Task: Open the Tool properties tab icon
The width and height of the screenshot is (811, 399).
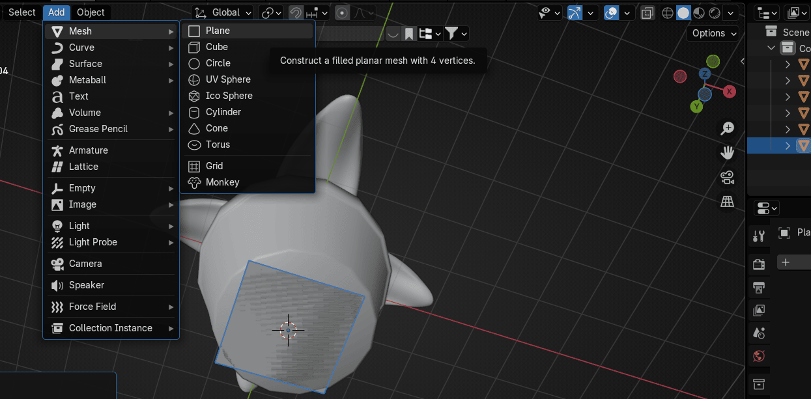Action: pos(758,236)
